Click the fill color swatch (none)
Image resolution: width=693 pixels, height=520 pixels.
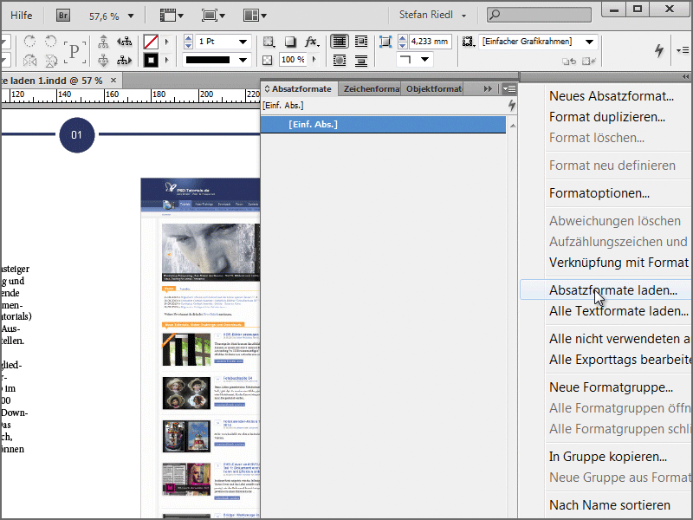(x=151, y=42)
